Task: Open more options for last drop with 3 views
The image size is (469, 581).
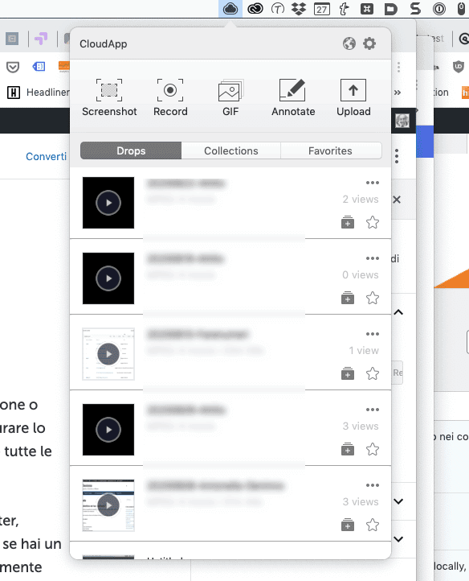Action: coord(373,485)
